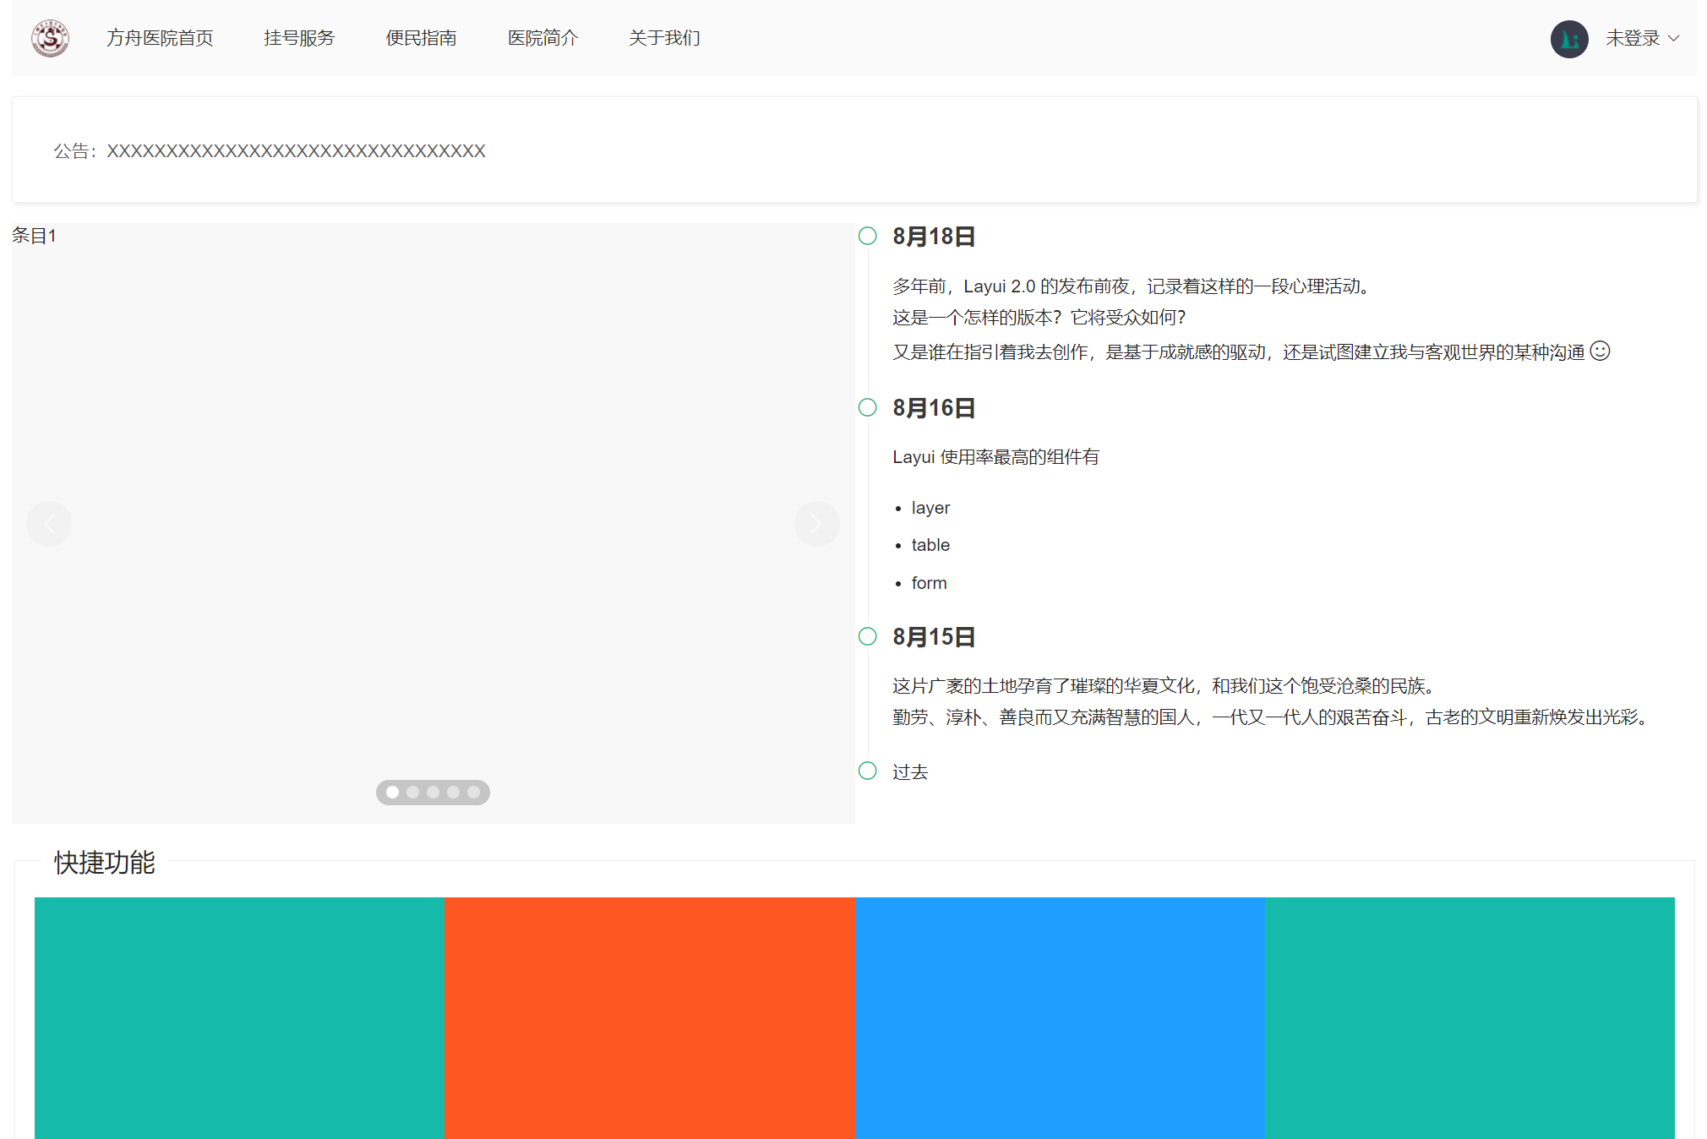Viewport: 1707px width, 1139px height.
Task: Click the 8月16日 timeline circle marker
Action: point(867,407)
